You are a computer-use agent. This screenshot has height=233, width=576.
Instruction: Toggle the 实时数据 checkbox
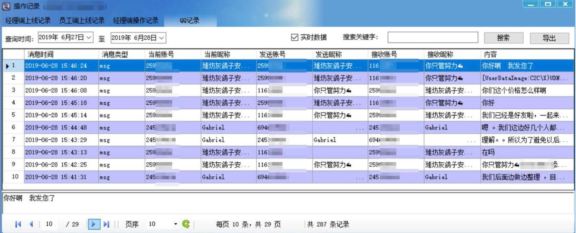coord(295,37)
